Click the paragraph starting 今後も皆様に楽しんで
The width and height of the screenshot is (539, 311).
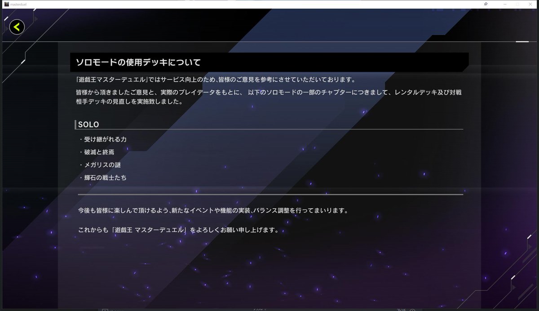(213, 210)
